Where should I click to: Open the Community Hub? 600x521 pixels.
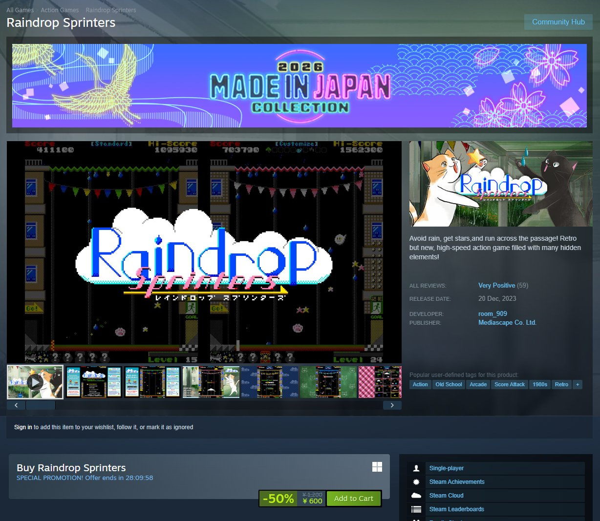point(558,22)
